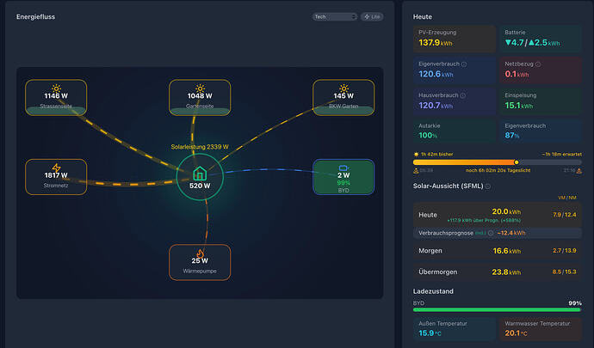This screenshot has width=594, height=348.
Task: Click the daylight progress slider handle
Action: pyautogui.click(x=517, y=162)
